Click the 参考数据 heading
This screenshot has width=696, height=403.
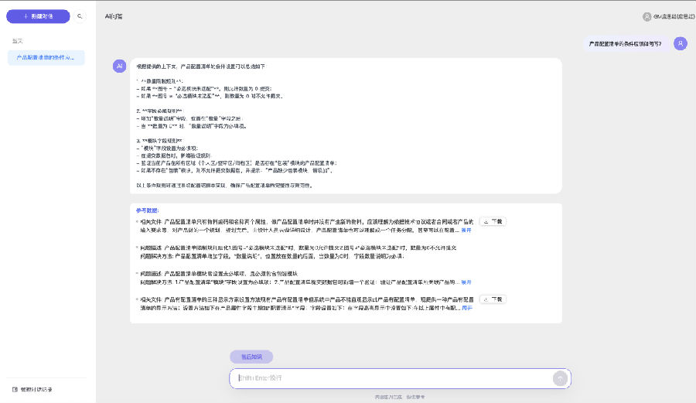pos(148,210)
